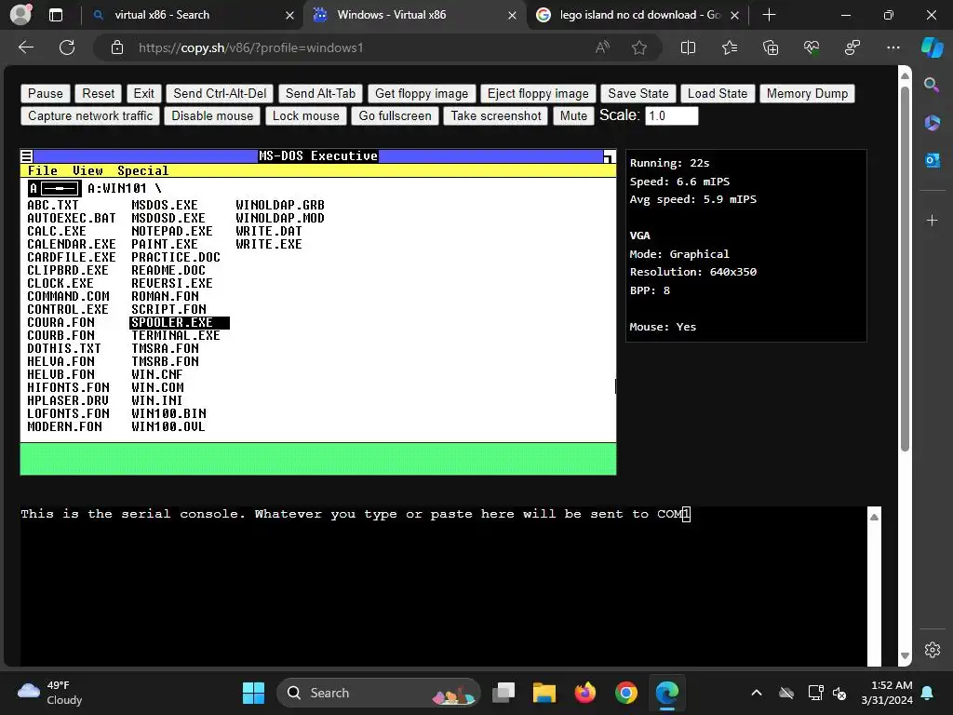The height and width of the screenshot is (715, 953).
Task: Show hidden tray icons chevron
Action: point(756,693)
